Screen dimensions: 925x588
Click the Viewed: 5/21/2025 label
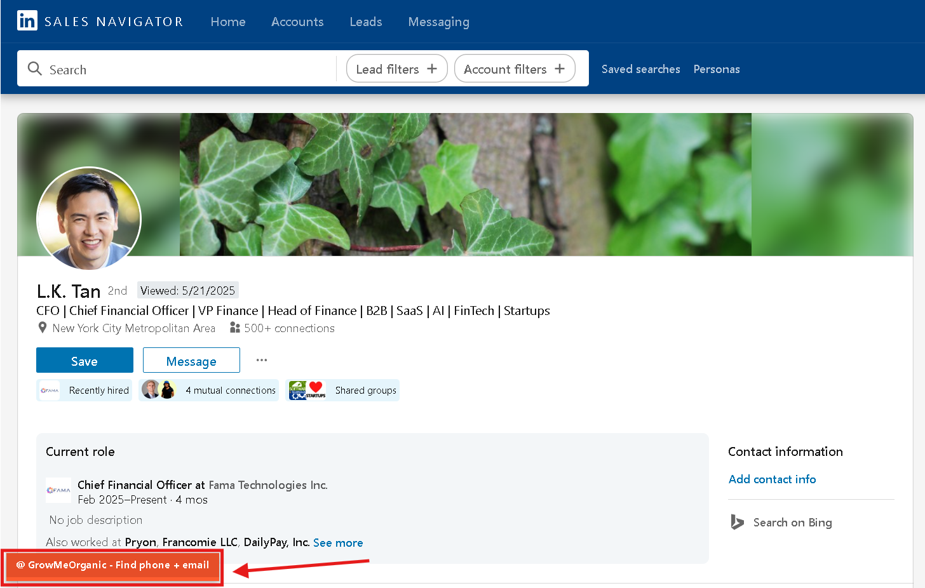(x=188, y=290)
